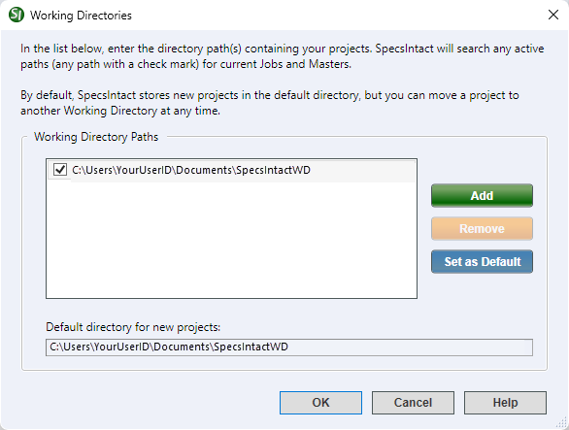
Task: Click the Working Directories title text
Action: click(x=81, y=16)
